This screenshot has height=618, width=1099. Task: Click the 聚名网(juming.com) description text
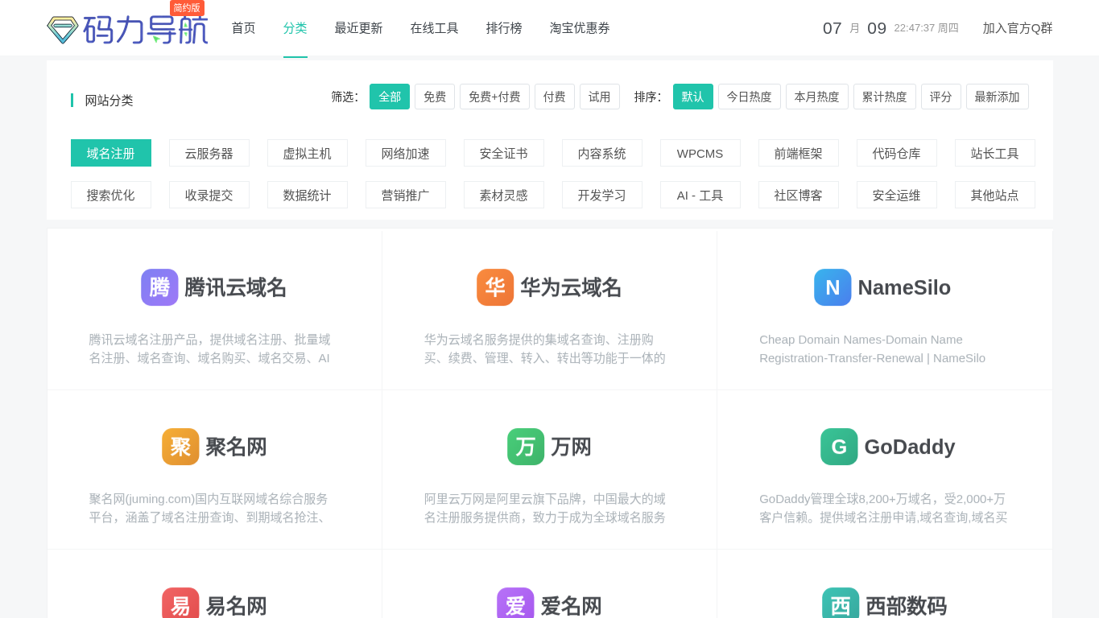click(x=209, y=508)
